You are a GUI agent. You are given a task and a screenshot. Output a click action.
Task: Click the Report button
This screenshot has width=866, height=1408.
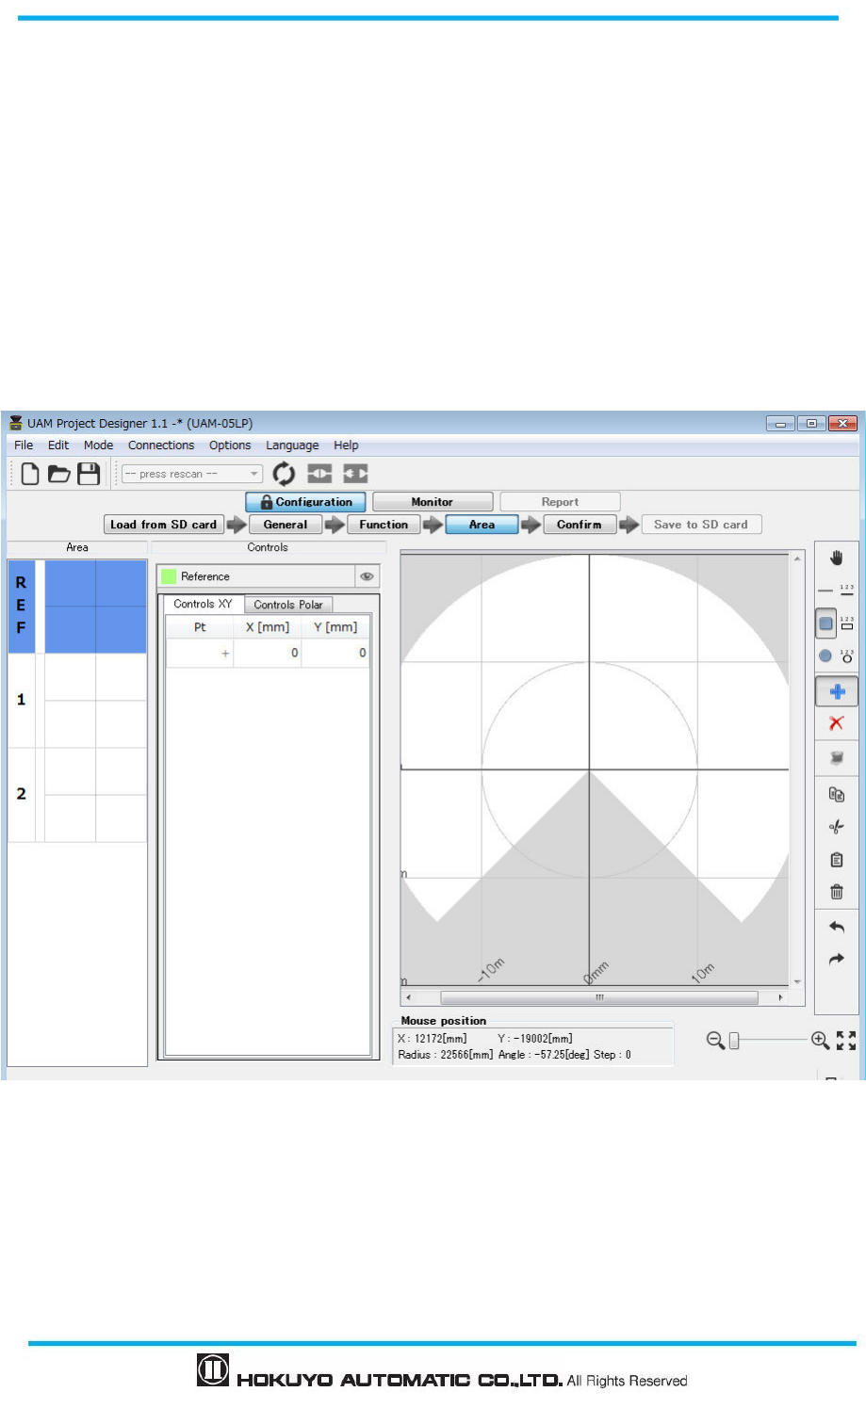(x=560, y=502)
